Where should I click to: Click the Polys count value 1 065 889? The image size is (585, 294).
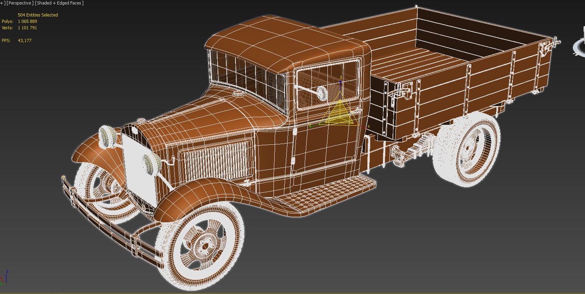27,21
